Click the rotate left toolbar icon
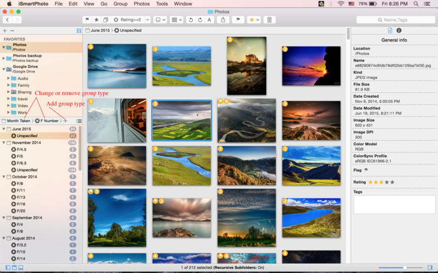Screen dimensions: 438x273 [191, 20]
